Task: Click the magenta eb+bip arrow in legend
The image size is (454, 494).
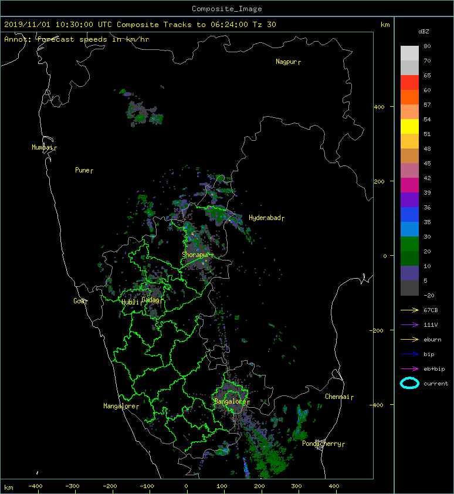Action: click(x=409, y=369)
